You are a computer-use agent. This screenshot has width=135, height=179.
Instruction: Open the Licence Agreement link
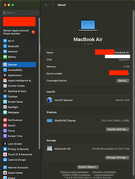point(104,175)
